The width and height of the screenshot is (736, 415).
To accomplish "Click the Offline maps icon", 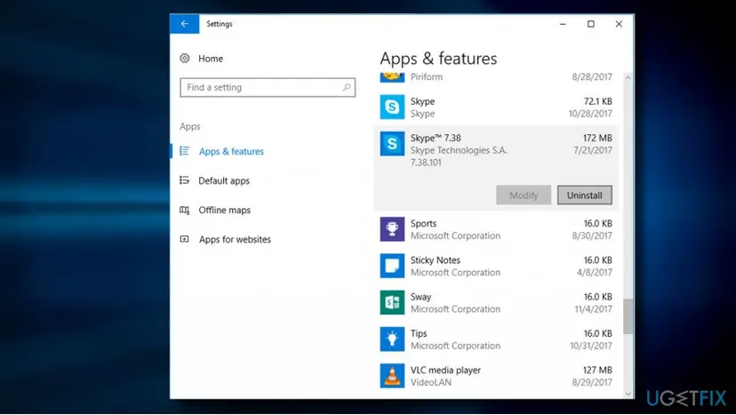I will click(185, 210).
